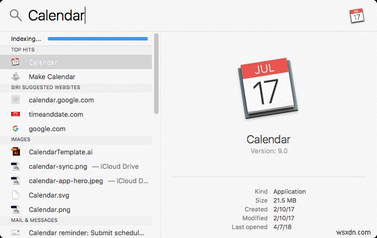Click the image file icon for calendar-app-hero.jpeg
377x238 pixels.
16,180
